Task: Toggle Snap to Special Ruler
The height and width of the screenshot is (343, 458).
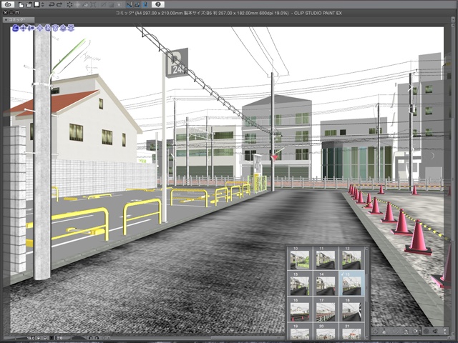Action: 137,5
